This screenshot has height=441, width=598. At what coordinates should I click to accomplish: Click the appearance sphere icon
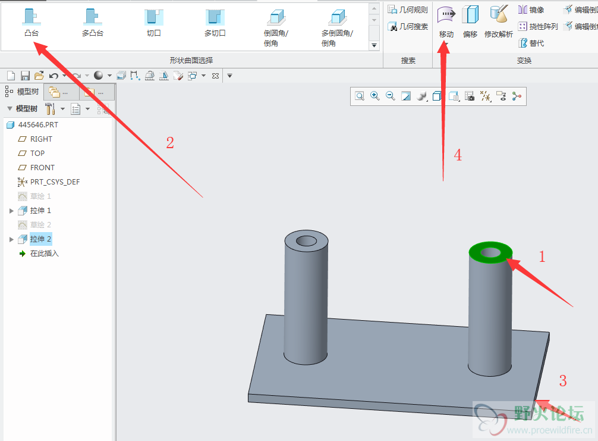tap(99, 76)
